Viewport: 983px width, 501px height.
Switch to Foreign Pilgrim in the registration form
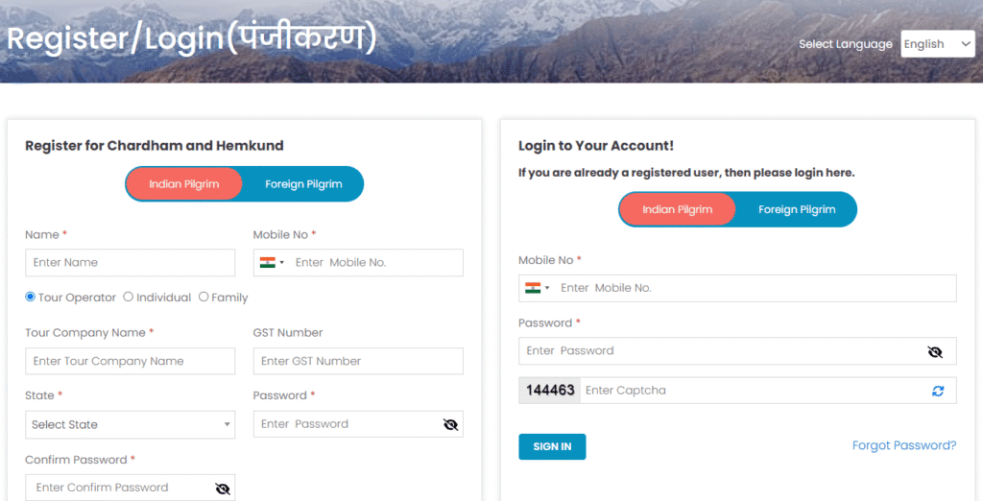[303, 183]
